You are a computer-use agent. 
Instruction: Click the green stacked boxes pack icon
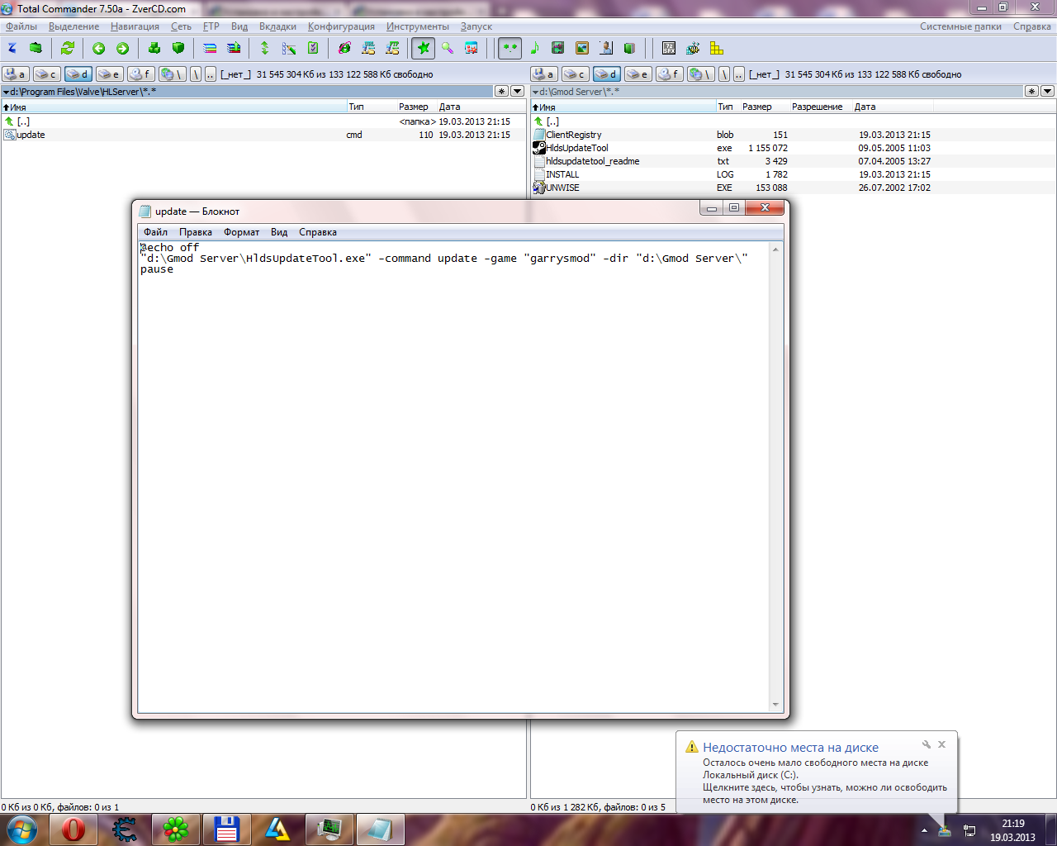point(154,48)
